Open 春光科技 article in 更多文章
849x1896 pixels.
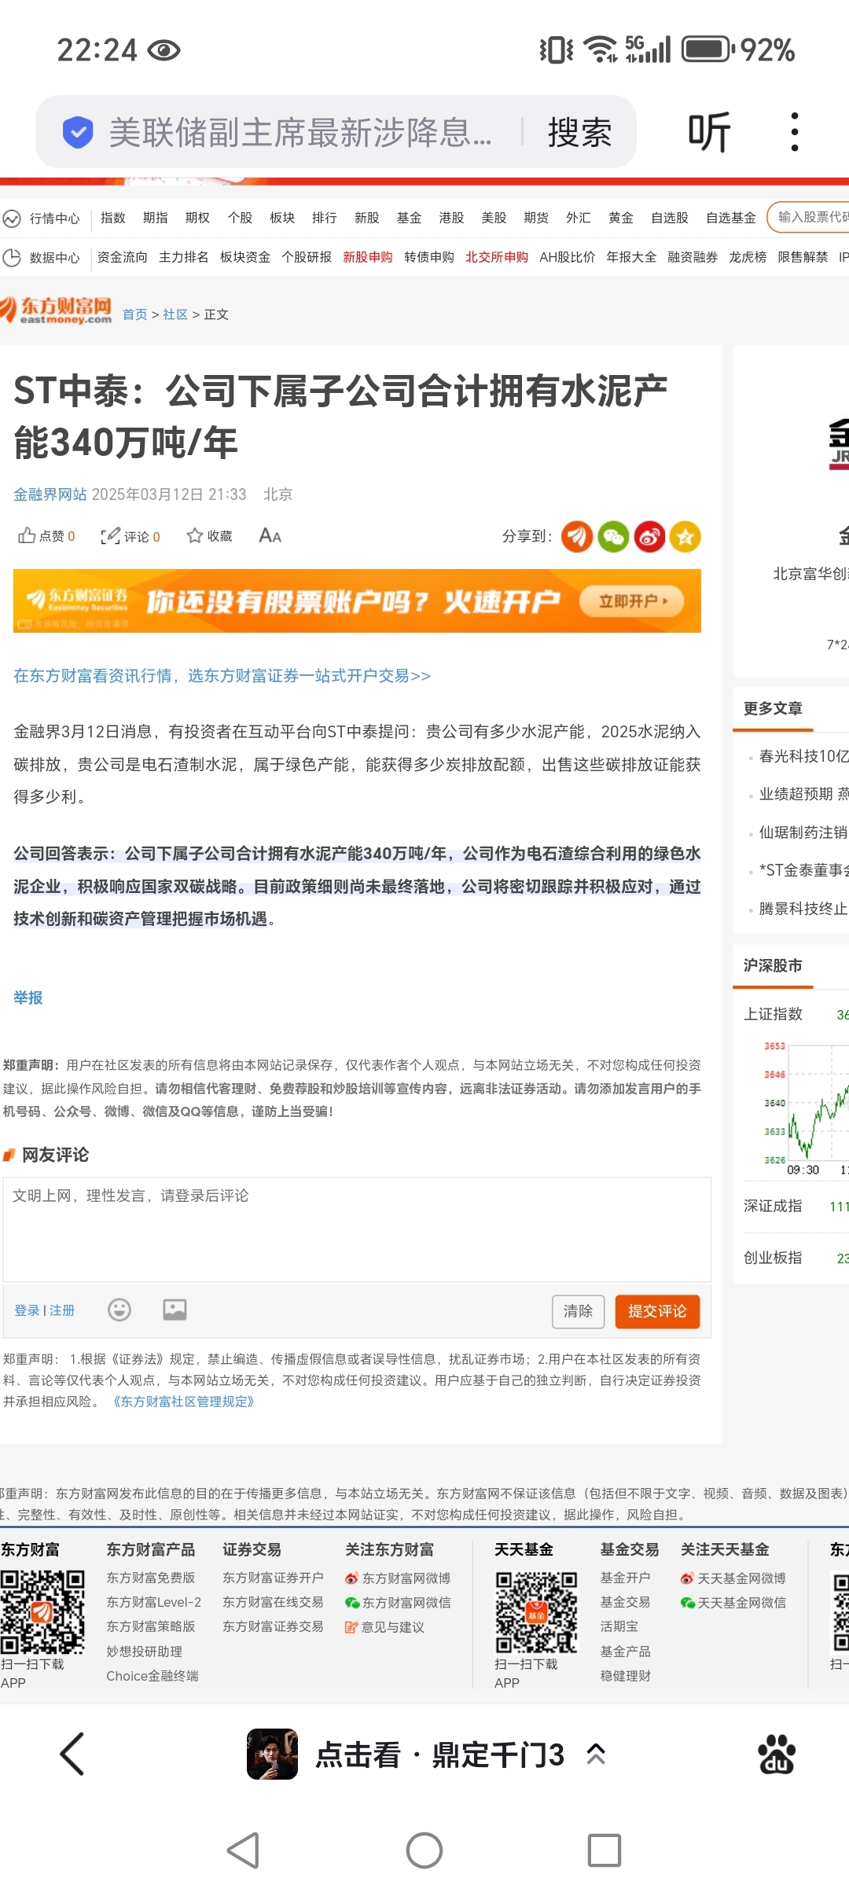click(x=803, y=756)
